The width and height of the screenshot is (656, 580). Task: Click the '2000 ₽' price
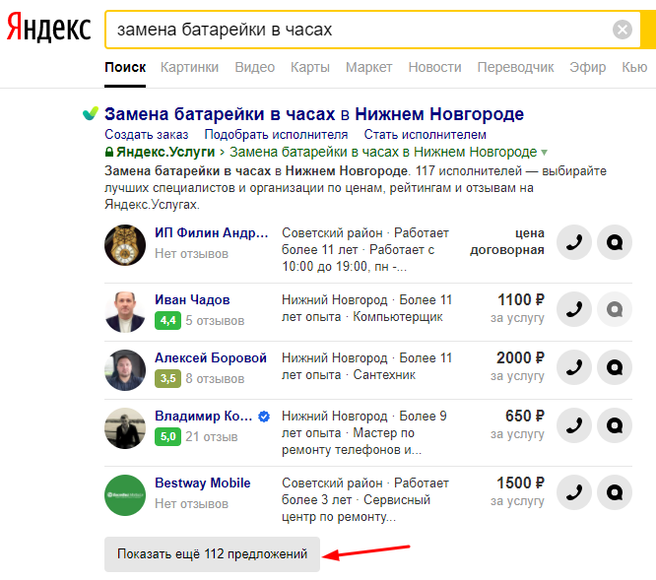tap(520, 357)
